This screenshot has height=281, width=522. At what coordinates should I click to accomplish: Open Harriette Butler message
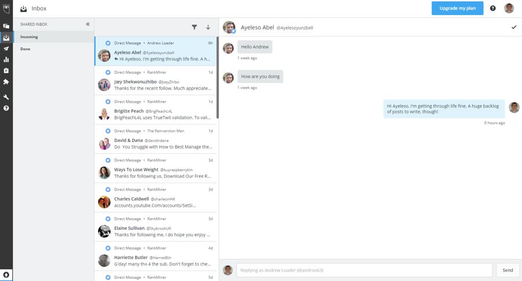pos(156,257)
